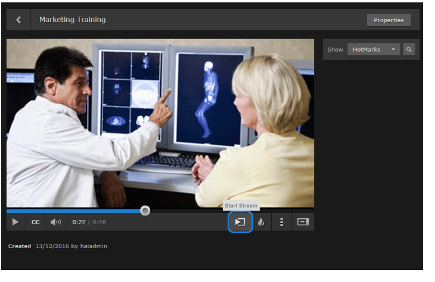Click the search magnifier icon
This screenshot has width=435, height=282.
click(x=409, y=49)
